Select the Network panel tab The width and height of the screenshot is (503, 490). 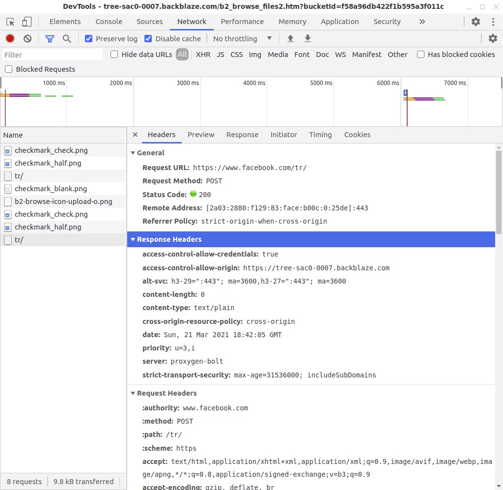[192, 22]
